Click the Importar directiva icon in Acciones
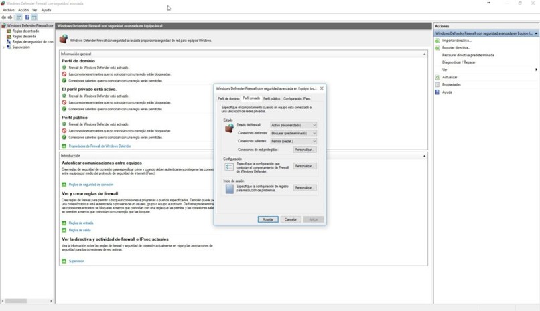 tap(437, 41)
